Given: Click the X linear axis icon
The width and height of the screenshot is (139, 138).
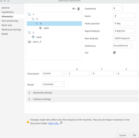Looking at the screenshot, I should pyautogui.click(x=33, y=19).
